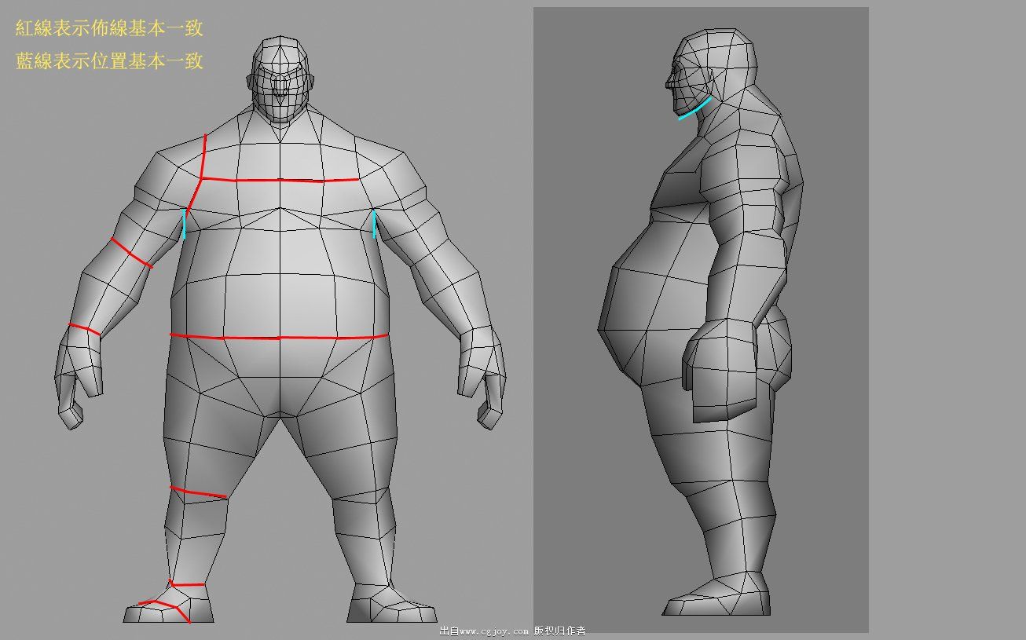The image size is (1026, 640).
Task: Click the yellow text "紅線表示佈線基本一致"
Action: (x=109, y=28)
